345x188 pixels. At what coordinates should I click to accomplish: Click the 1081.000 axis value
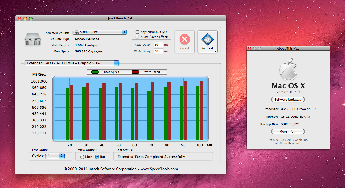tap(40, 81)
